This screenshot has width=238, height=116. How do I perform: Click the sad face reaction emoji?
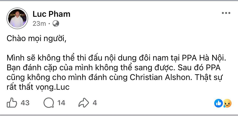(x=227, y=103)
